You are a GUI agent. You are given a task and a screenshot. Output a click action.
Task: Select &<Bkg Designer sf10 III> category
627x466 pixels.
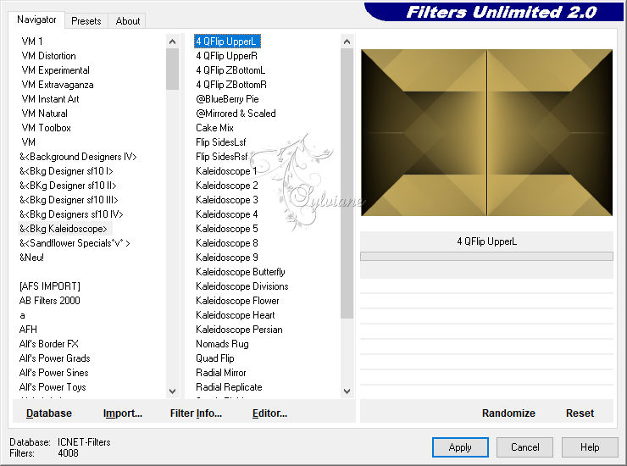pyautogui.click(x=69, y=200)
